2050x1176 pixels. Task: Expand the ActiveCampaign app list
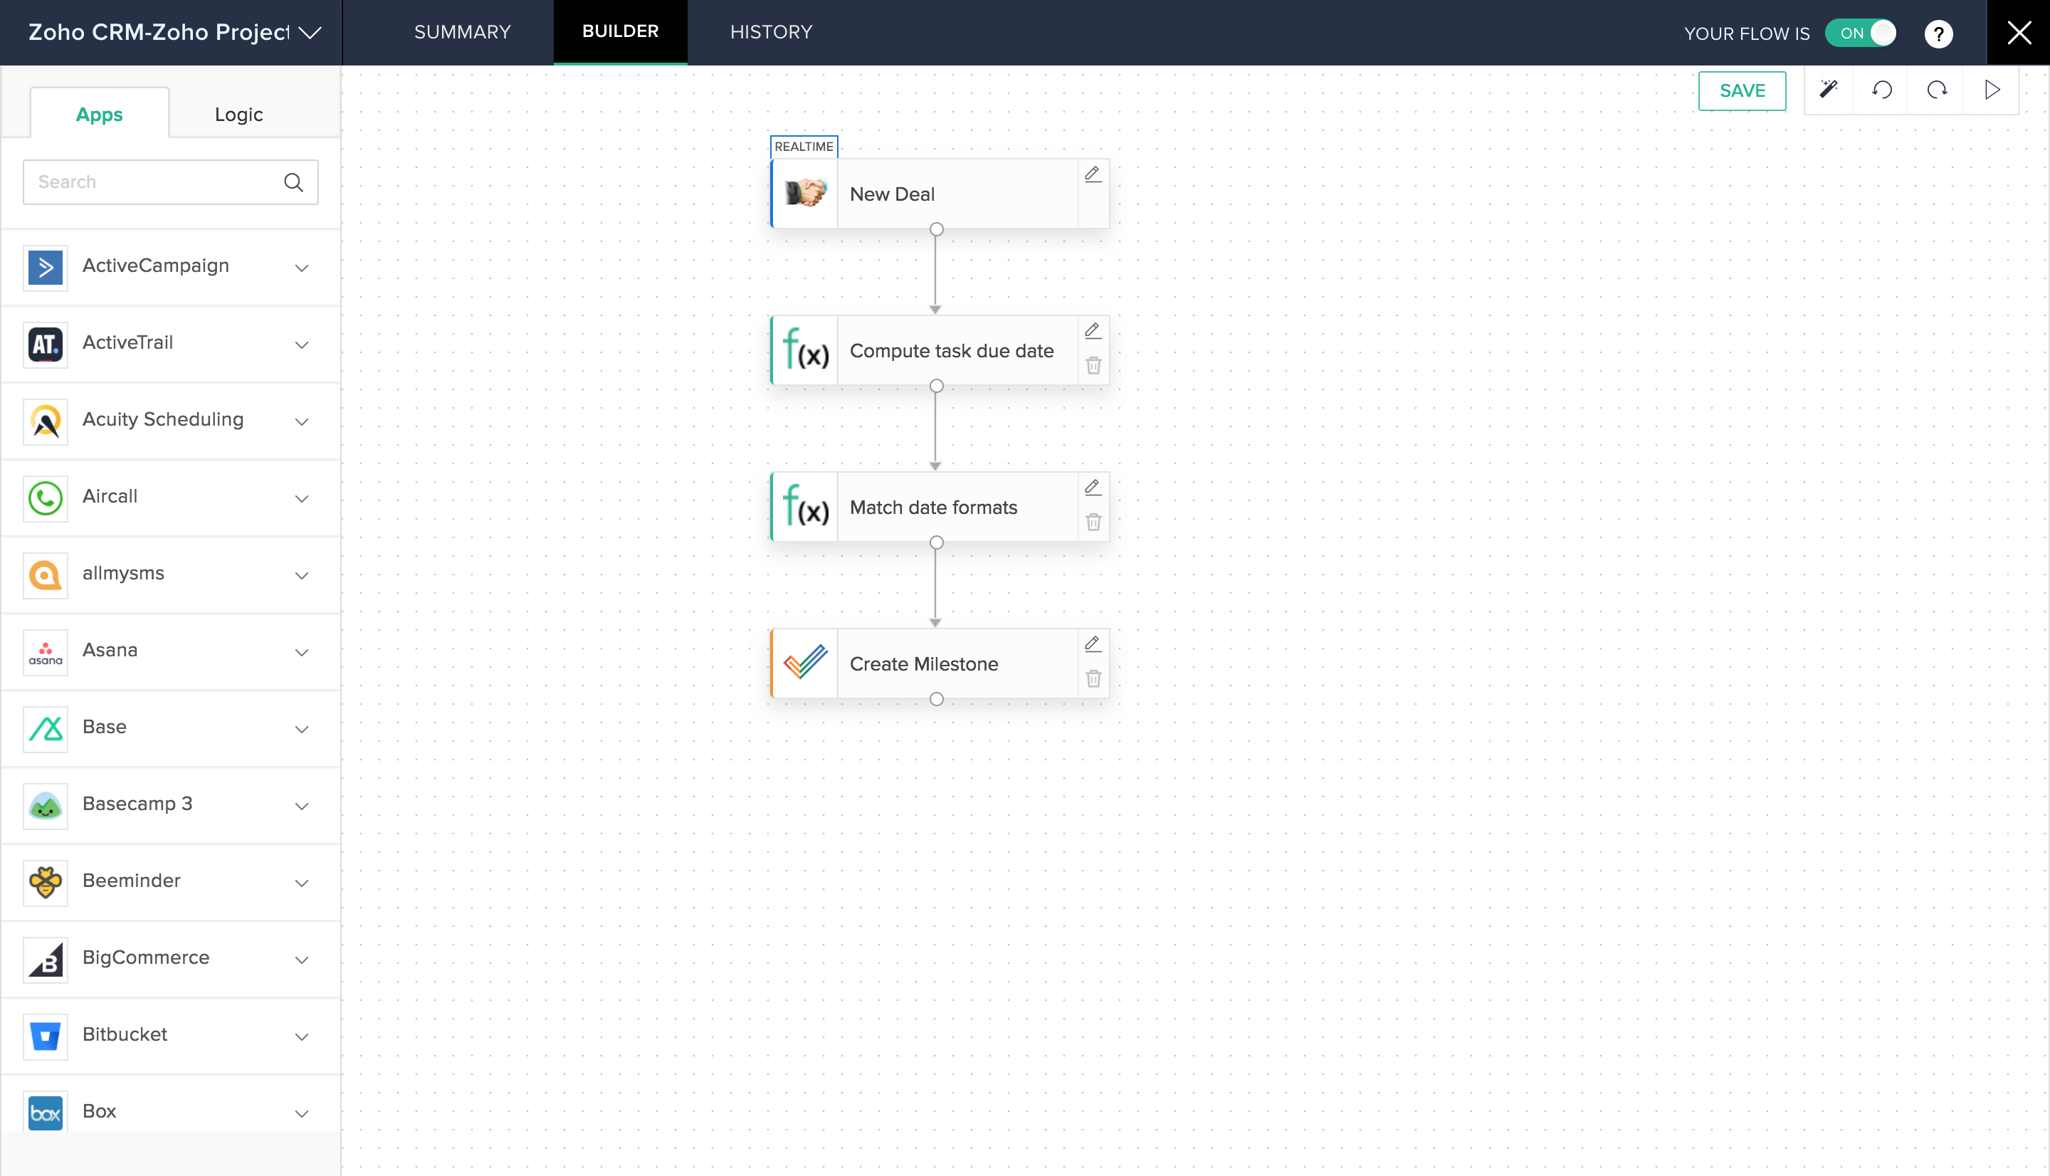(x=302, y=268)
